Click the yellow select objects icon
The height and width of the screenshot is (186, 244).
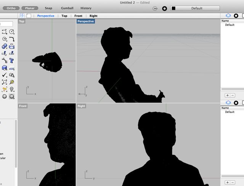[x=4, y=90]
